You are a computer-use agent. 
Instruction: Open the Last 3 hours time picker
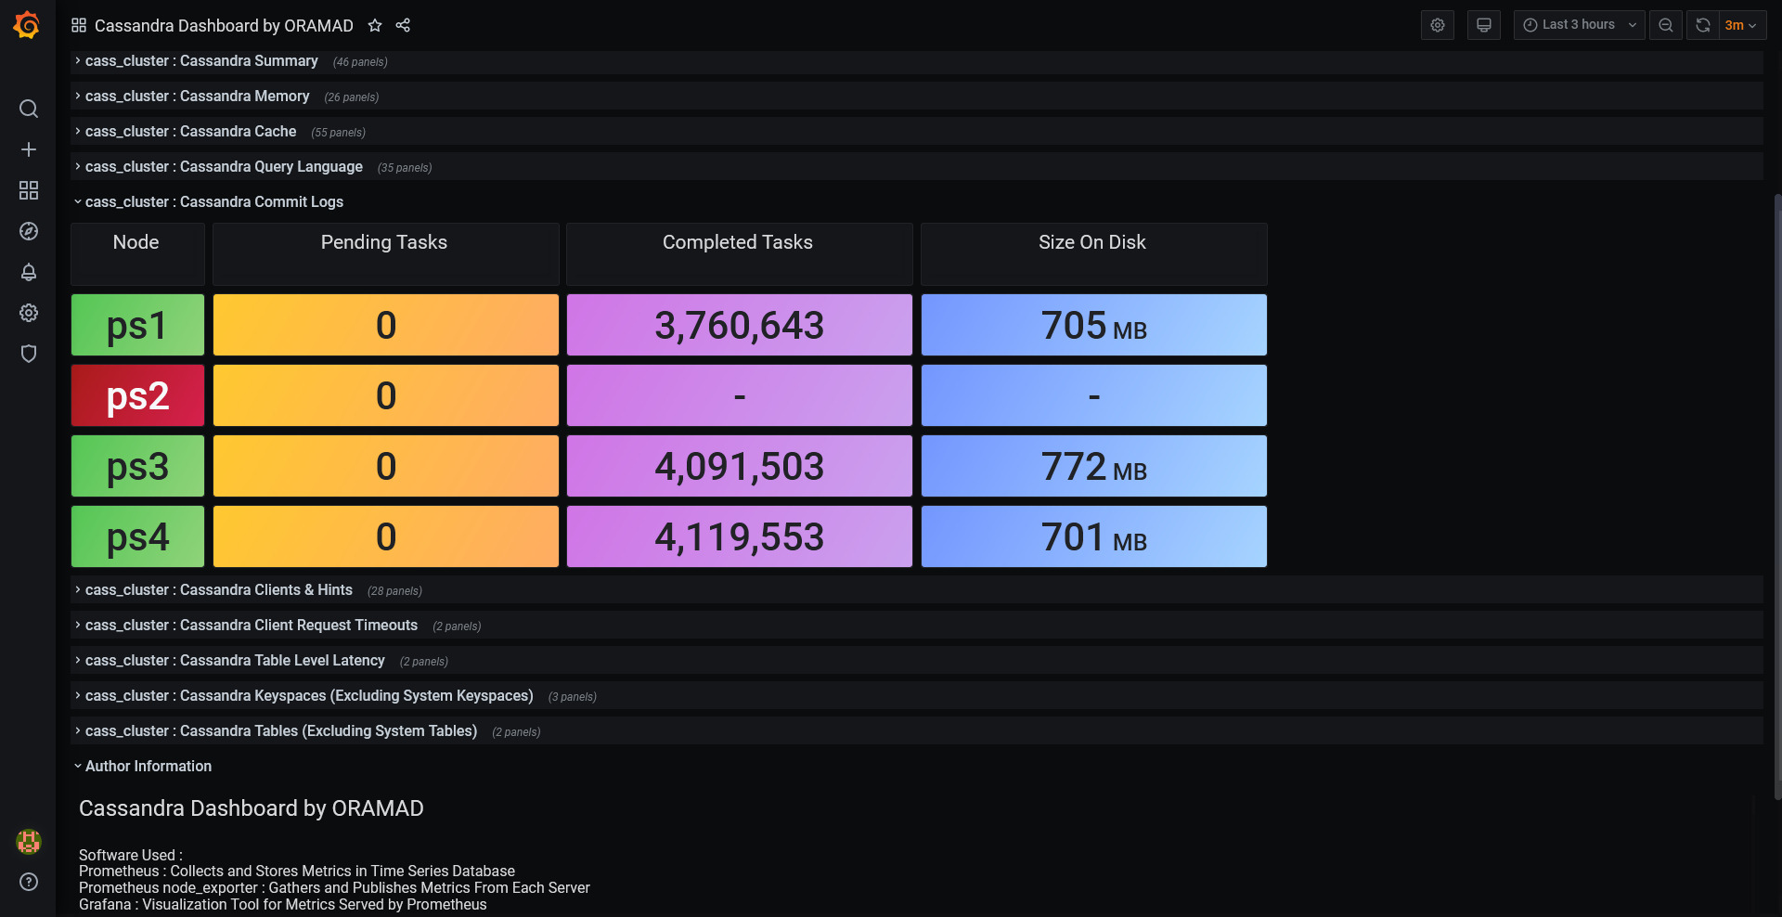click(x=1580, y=25)
